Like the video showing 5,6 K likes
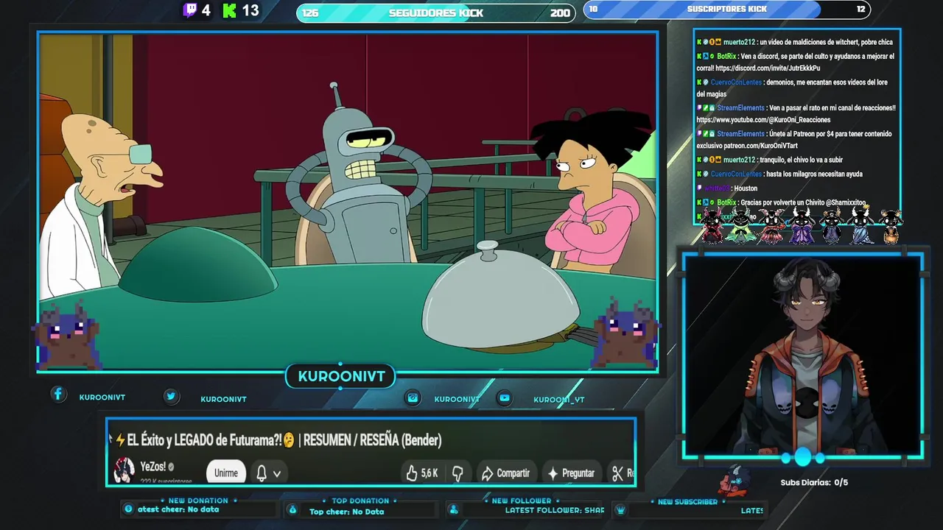 pyautogui.click(x=421, y=473)
